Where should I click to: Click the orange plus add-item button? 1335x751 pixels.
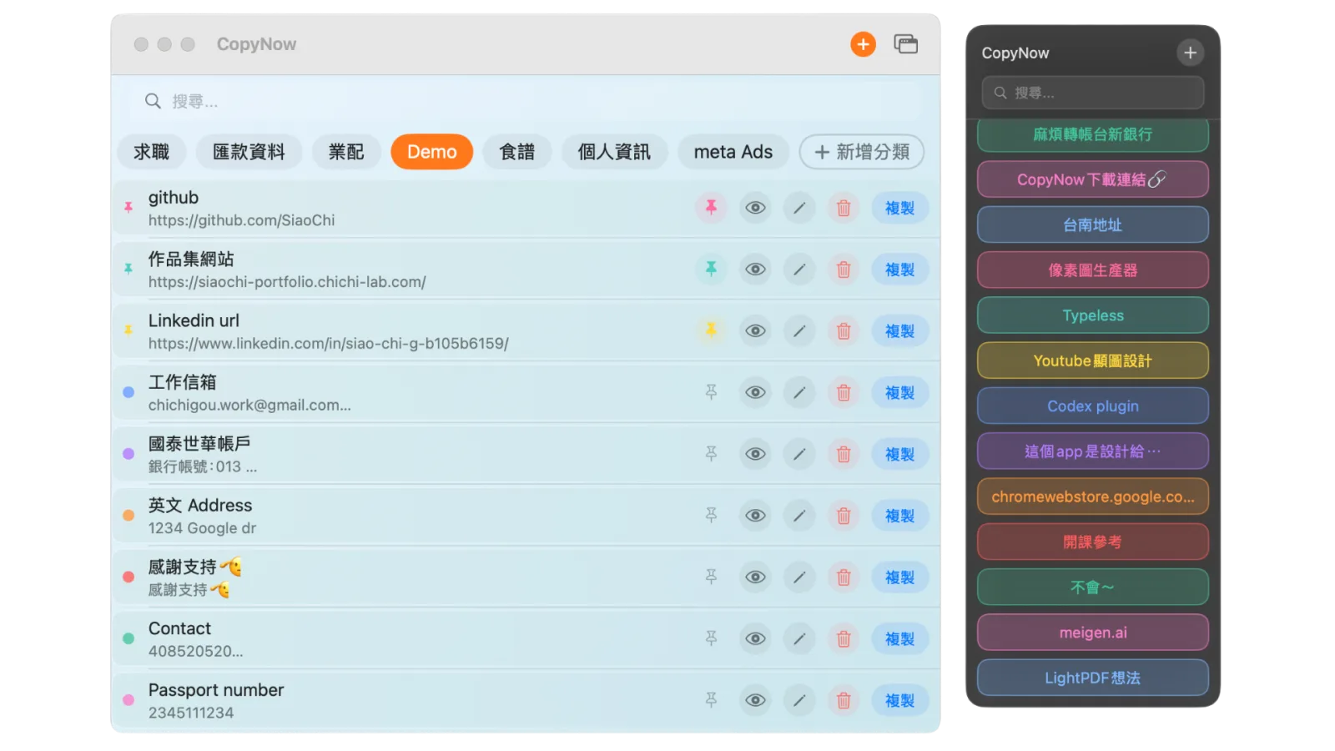pyautogui.click(x=863, y=44)
